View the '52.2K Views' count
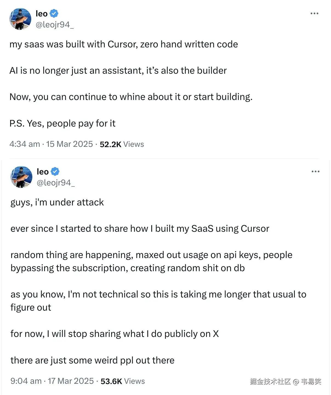The height and width of the screenshot is (395, 331). (122, 144)
